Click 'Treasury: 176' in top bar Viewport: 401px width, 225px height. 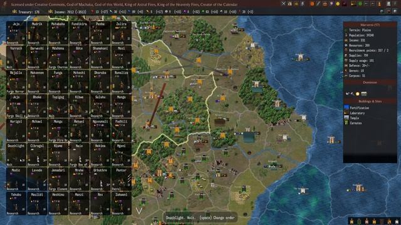[x=29, y=12]
